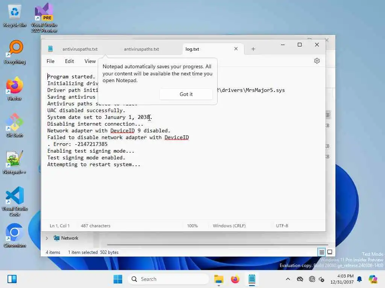
Task: Open the View menu
Action: tap(90, 61)
